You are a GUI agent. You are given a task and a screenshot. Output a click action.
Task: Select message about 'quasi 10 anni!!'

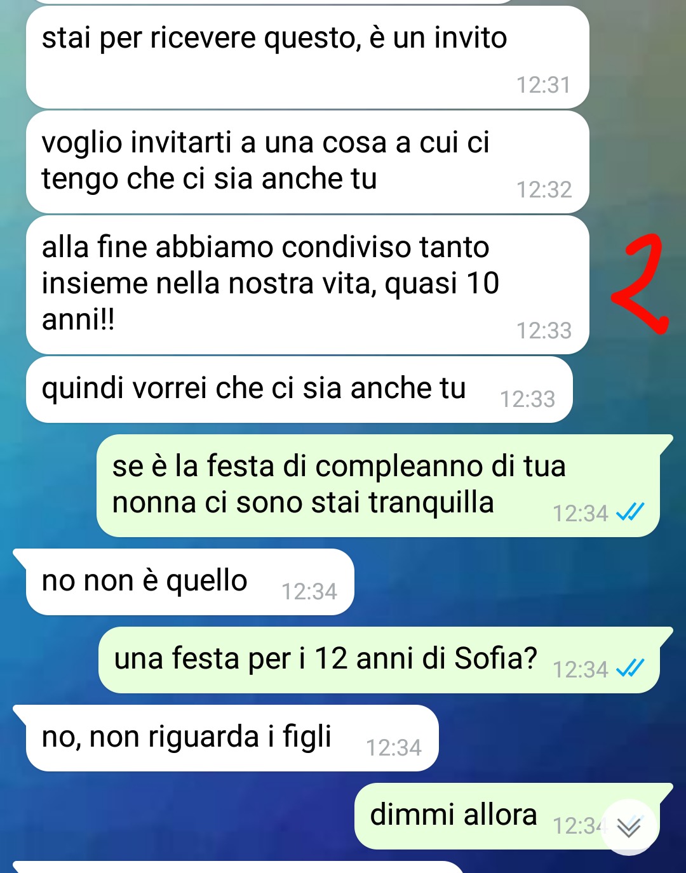coord(307,284)
